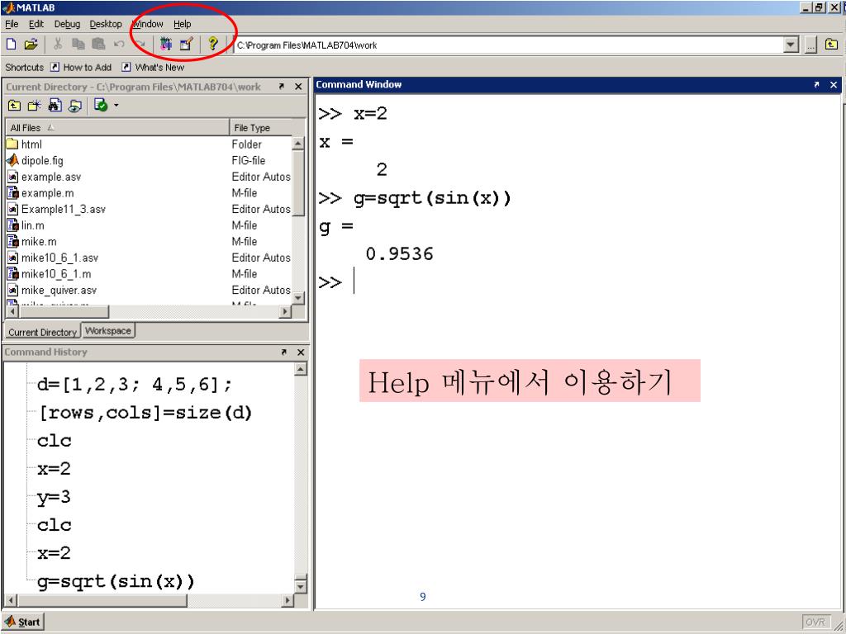This screenshot has height=634, width=846.
Task: Select example.m file
Action: pos(47,193)
